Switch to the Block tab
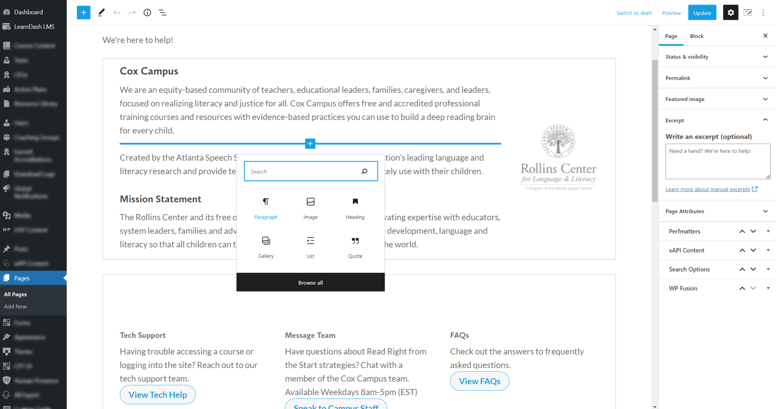The width and height of the screenshot is (776, 409). 696,36
